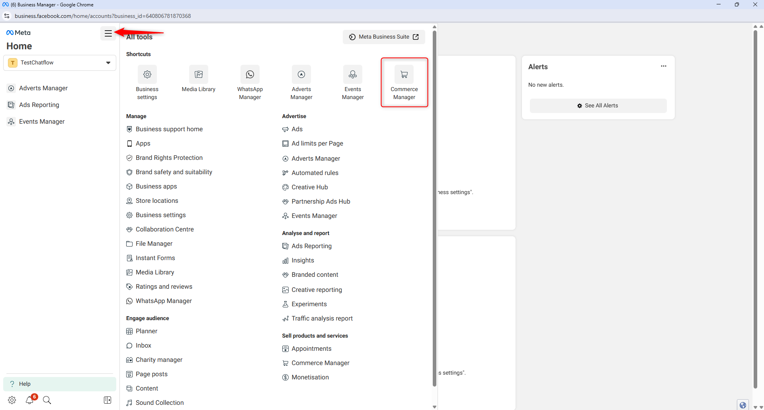This screenshot has height=410, width=764.
Task: Open Adverts Manager shortcut icon
Action: point(301,74)
